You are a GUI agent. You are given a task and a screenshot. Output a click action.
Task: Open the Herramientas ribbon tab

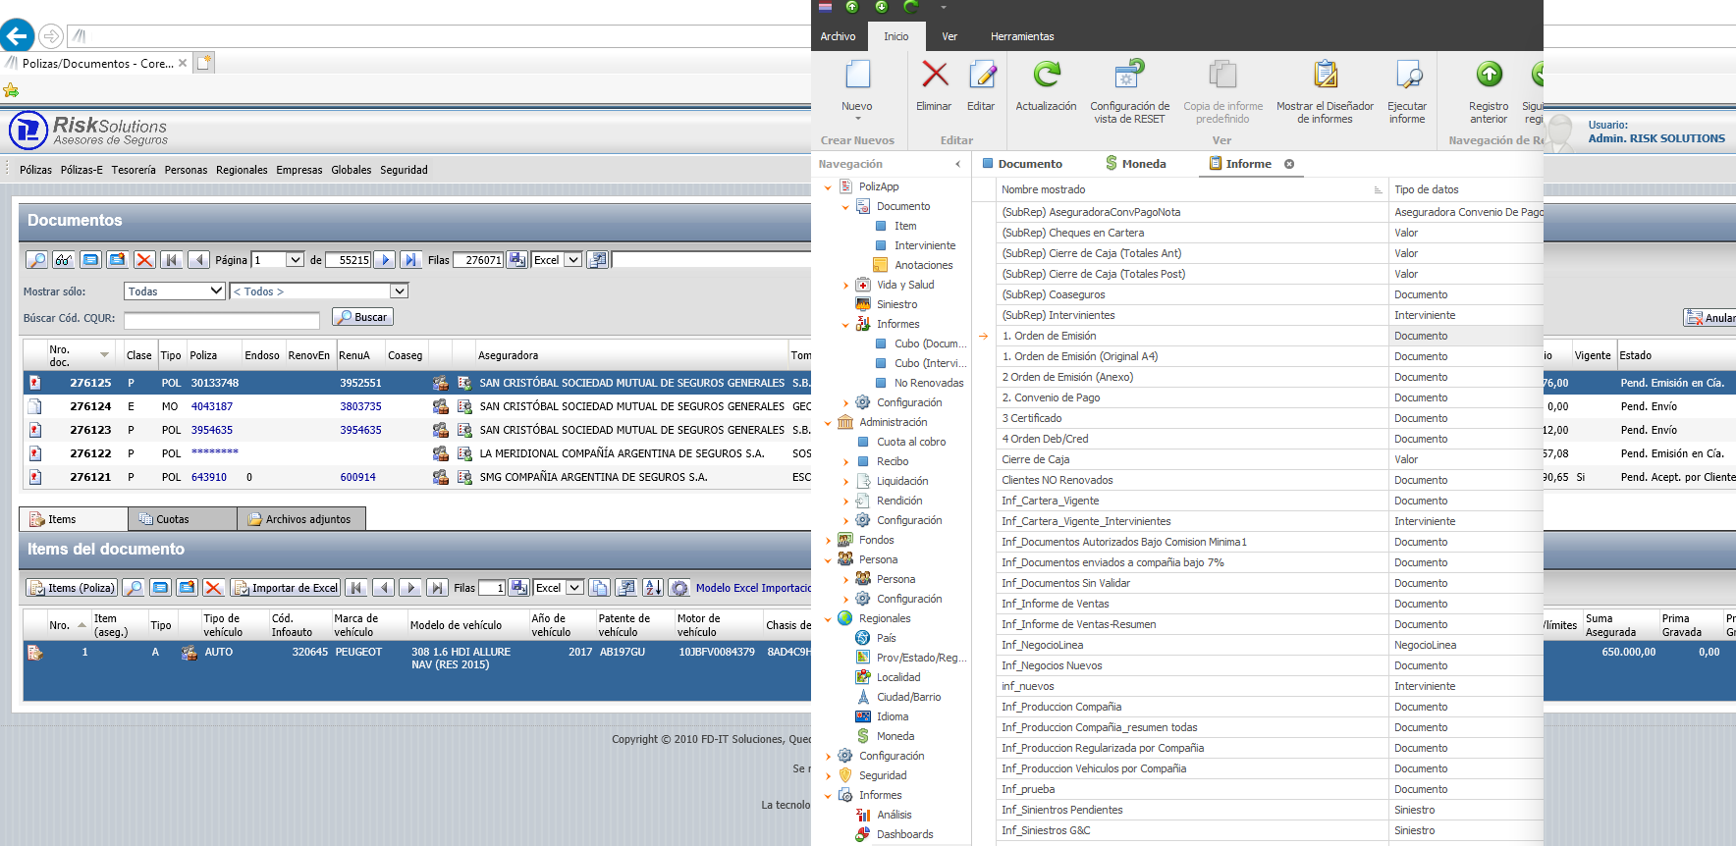[1022, 36]
